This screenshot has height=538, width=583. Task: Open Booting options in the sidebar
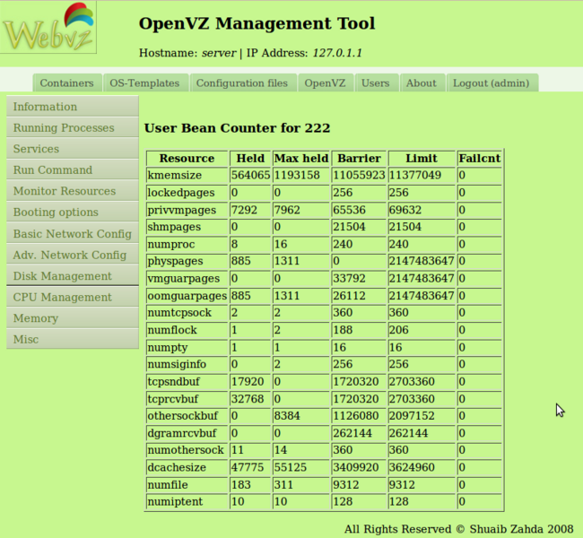[x=73, y=213]
